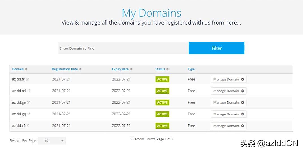Click ACTIVE status badge for azldd.gq
The height and width of the screenshot is (152, 303).
coord(162,114)
